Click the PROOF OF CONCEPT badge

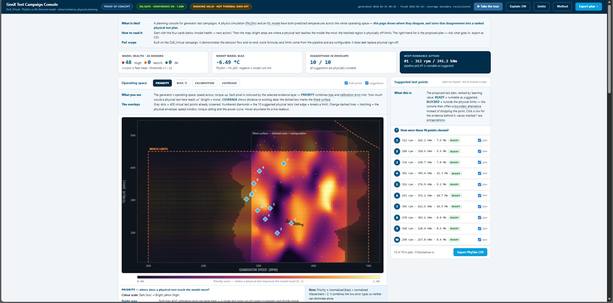point(117,6)
